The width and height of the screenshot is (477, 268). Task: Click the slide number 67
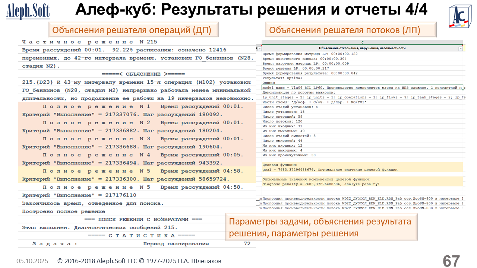click(451, 261)
